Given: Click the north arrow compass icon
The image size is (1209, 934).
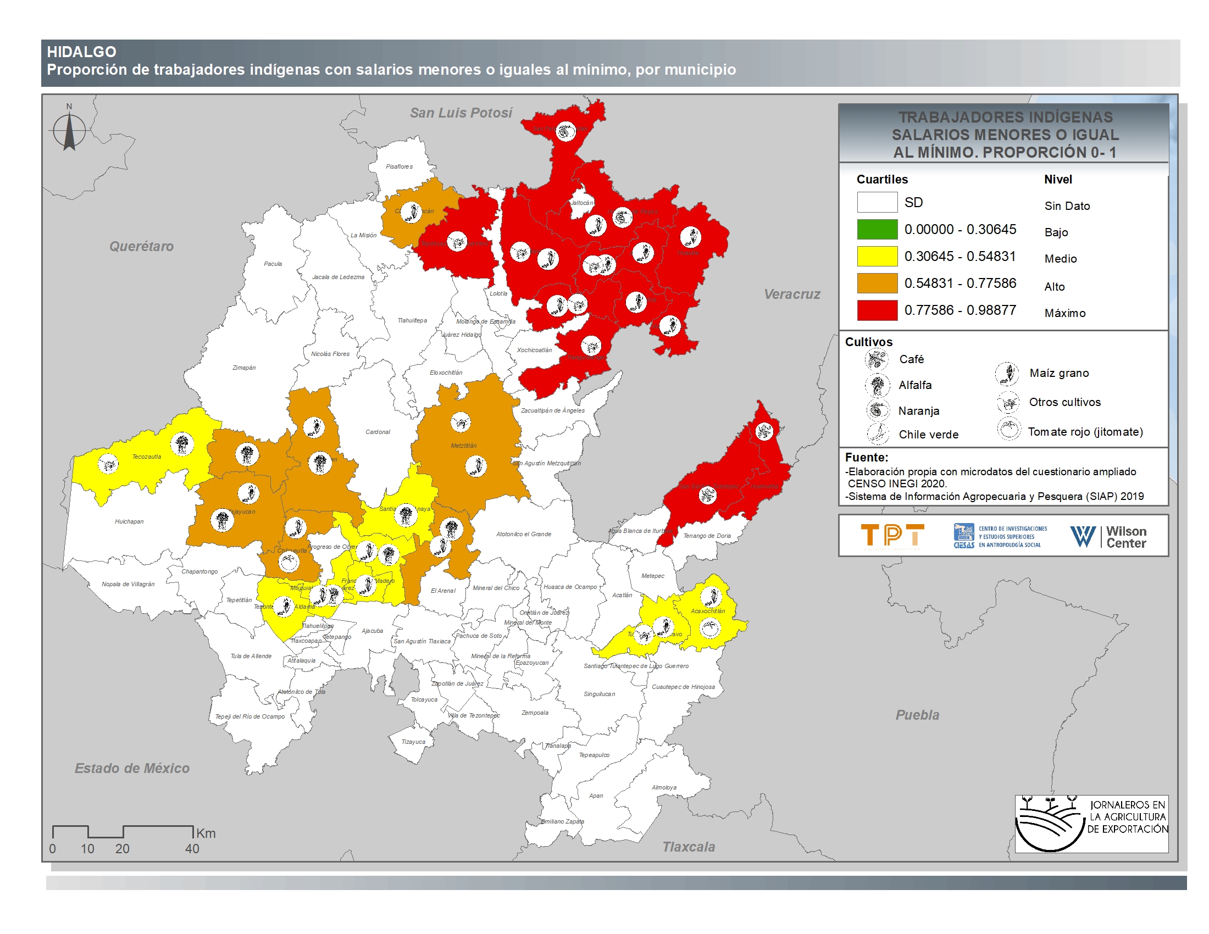Looking at the screenshot, I should coord(69,131).
